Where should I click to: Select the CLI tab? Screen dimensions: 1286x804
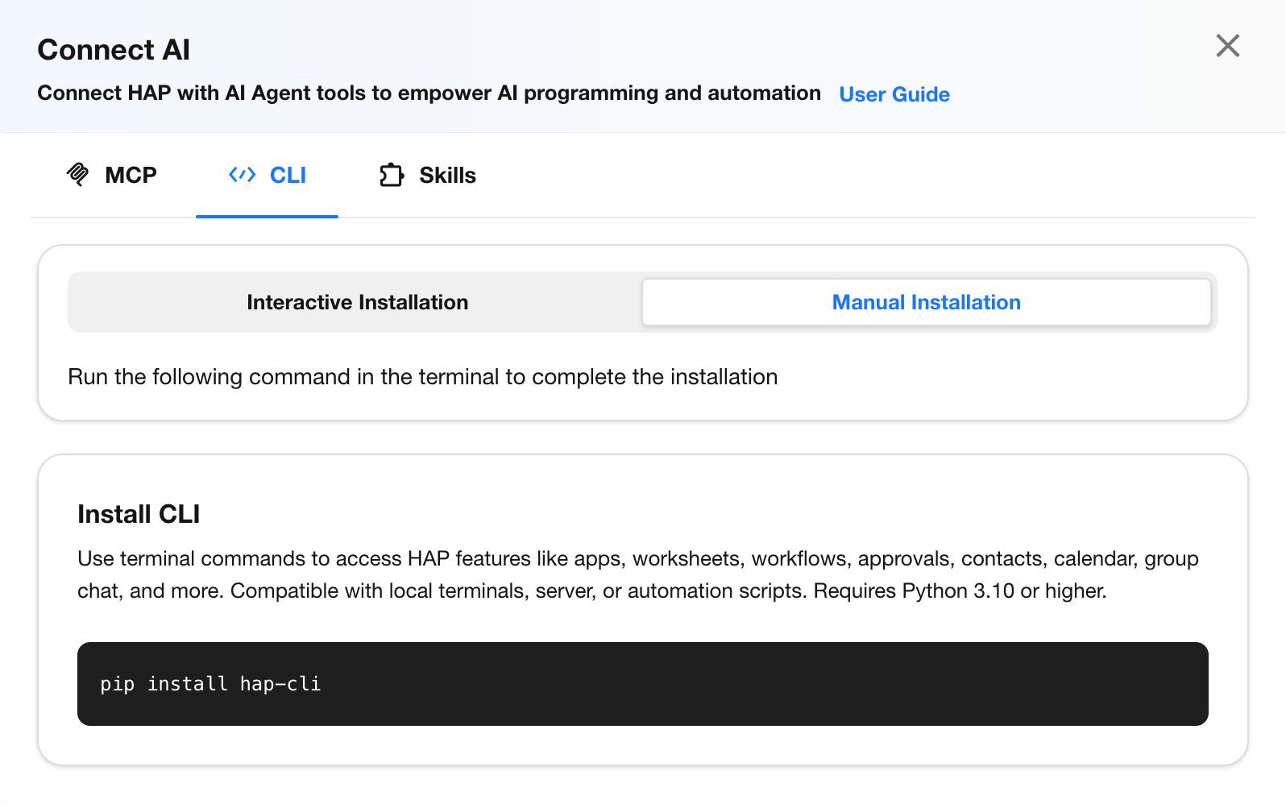[267, 175]
